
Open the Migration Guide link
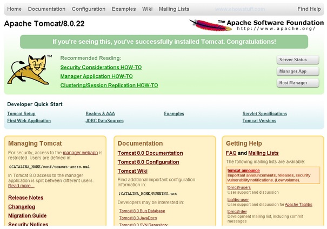(28, 215)
